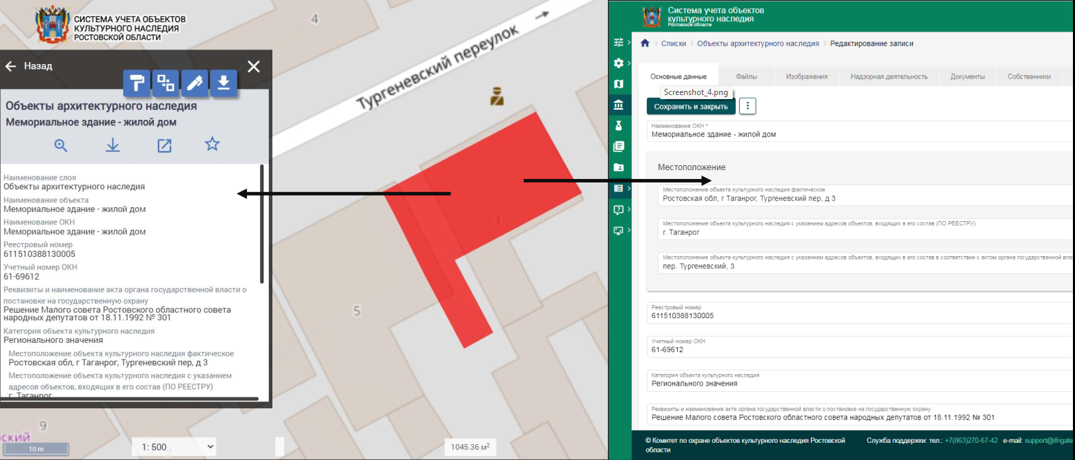The height and width of the screenshot is (460, 1075).
Task: Open the 1:500 map scale dropdown
Action: 174,447
